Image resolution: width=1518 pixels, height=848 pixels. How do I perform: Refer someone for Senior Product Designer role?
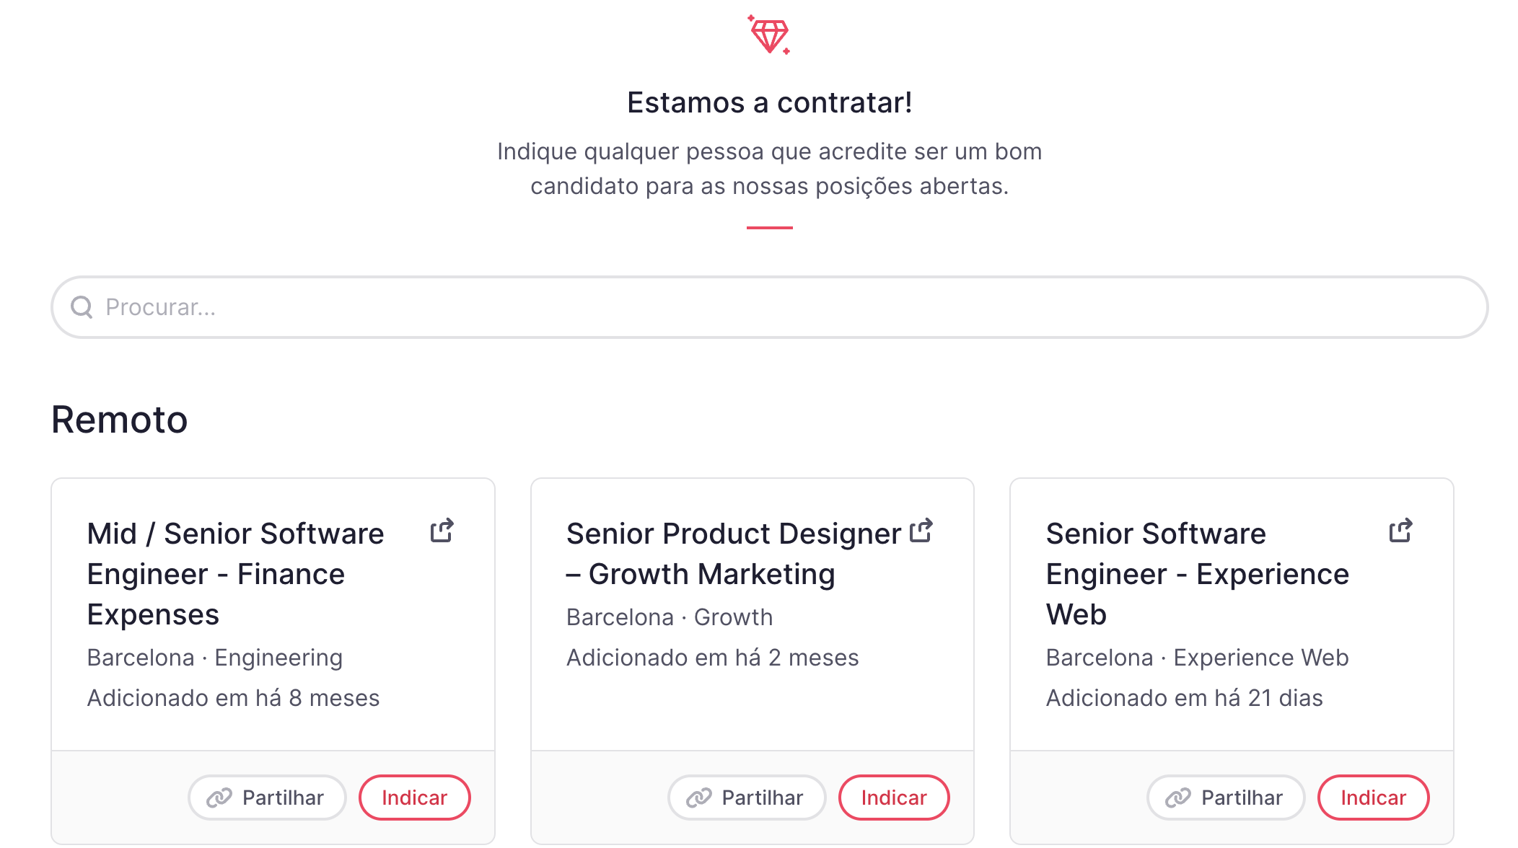(893, 798)
